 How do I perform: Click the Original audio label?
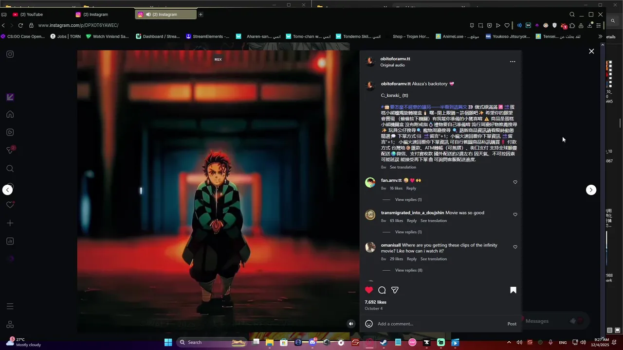point(392,65)
